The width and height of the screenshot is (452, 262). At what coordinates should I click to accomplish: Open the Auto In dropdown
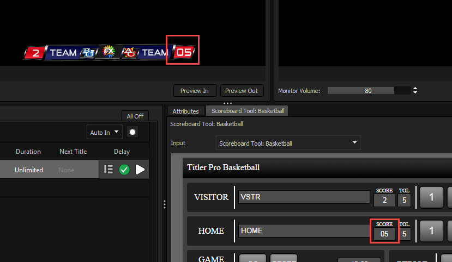(x=105, y=132)
